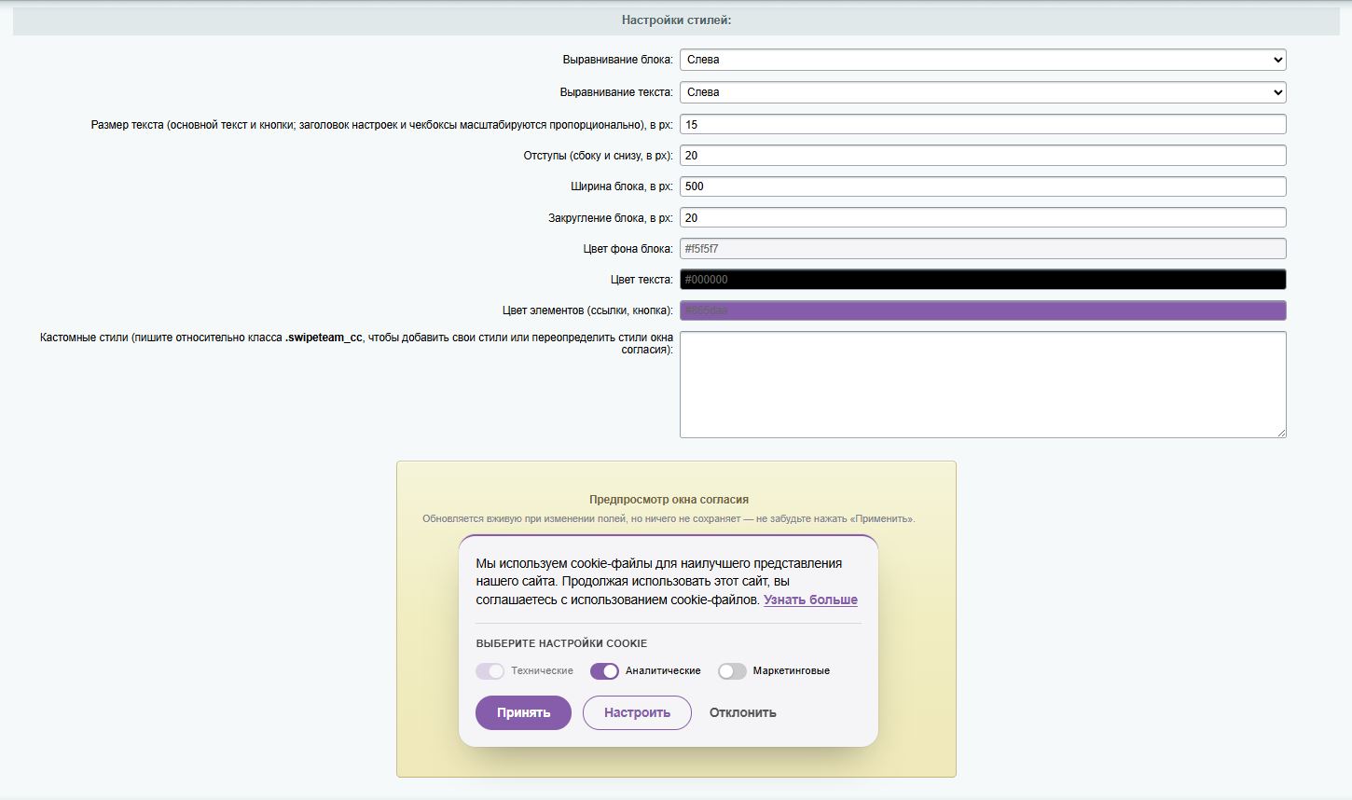Click the 'Отступы' padding field
Viewport: 1352px width, 800px height.
pos(983,156)
